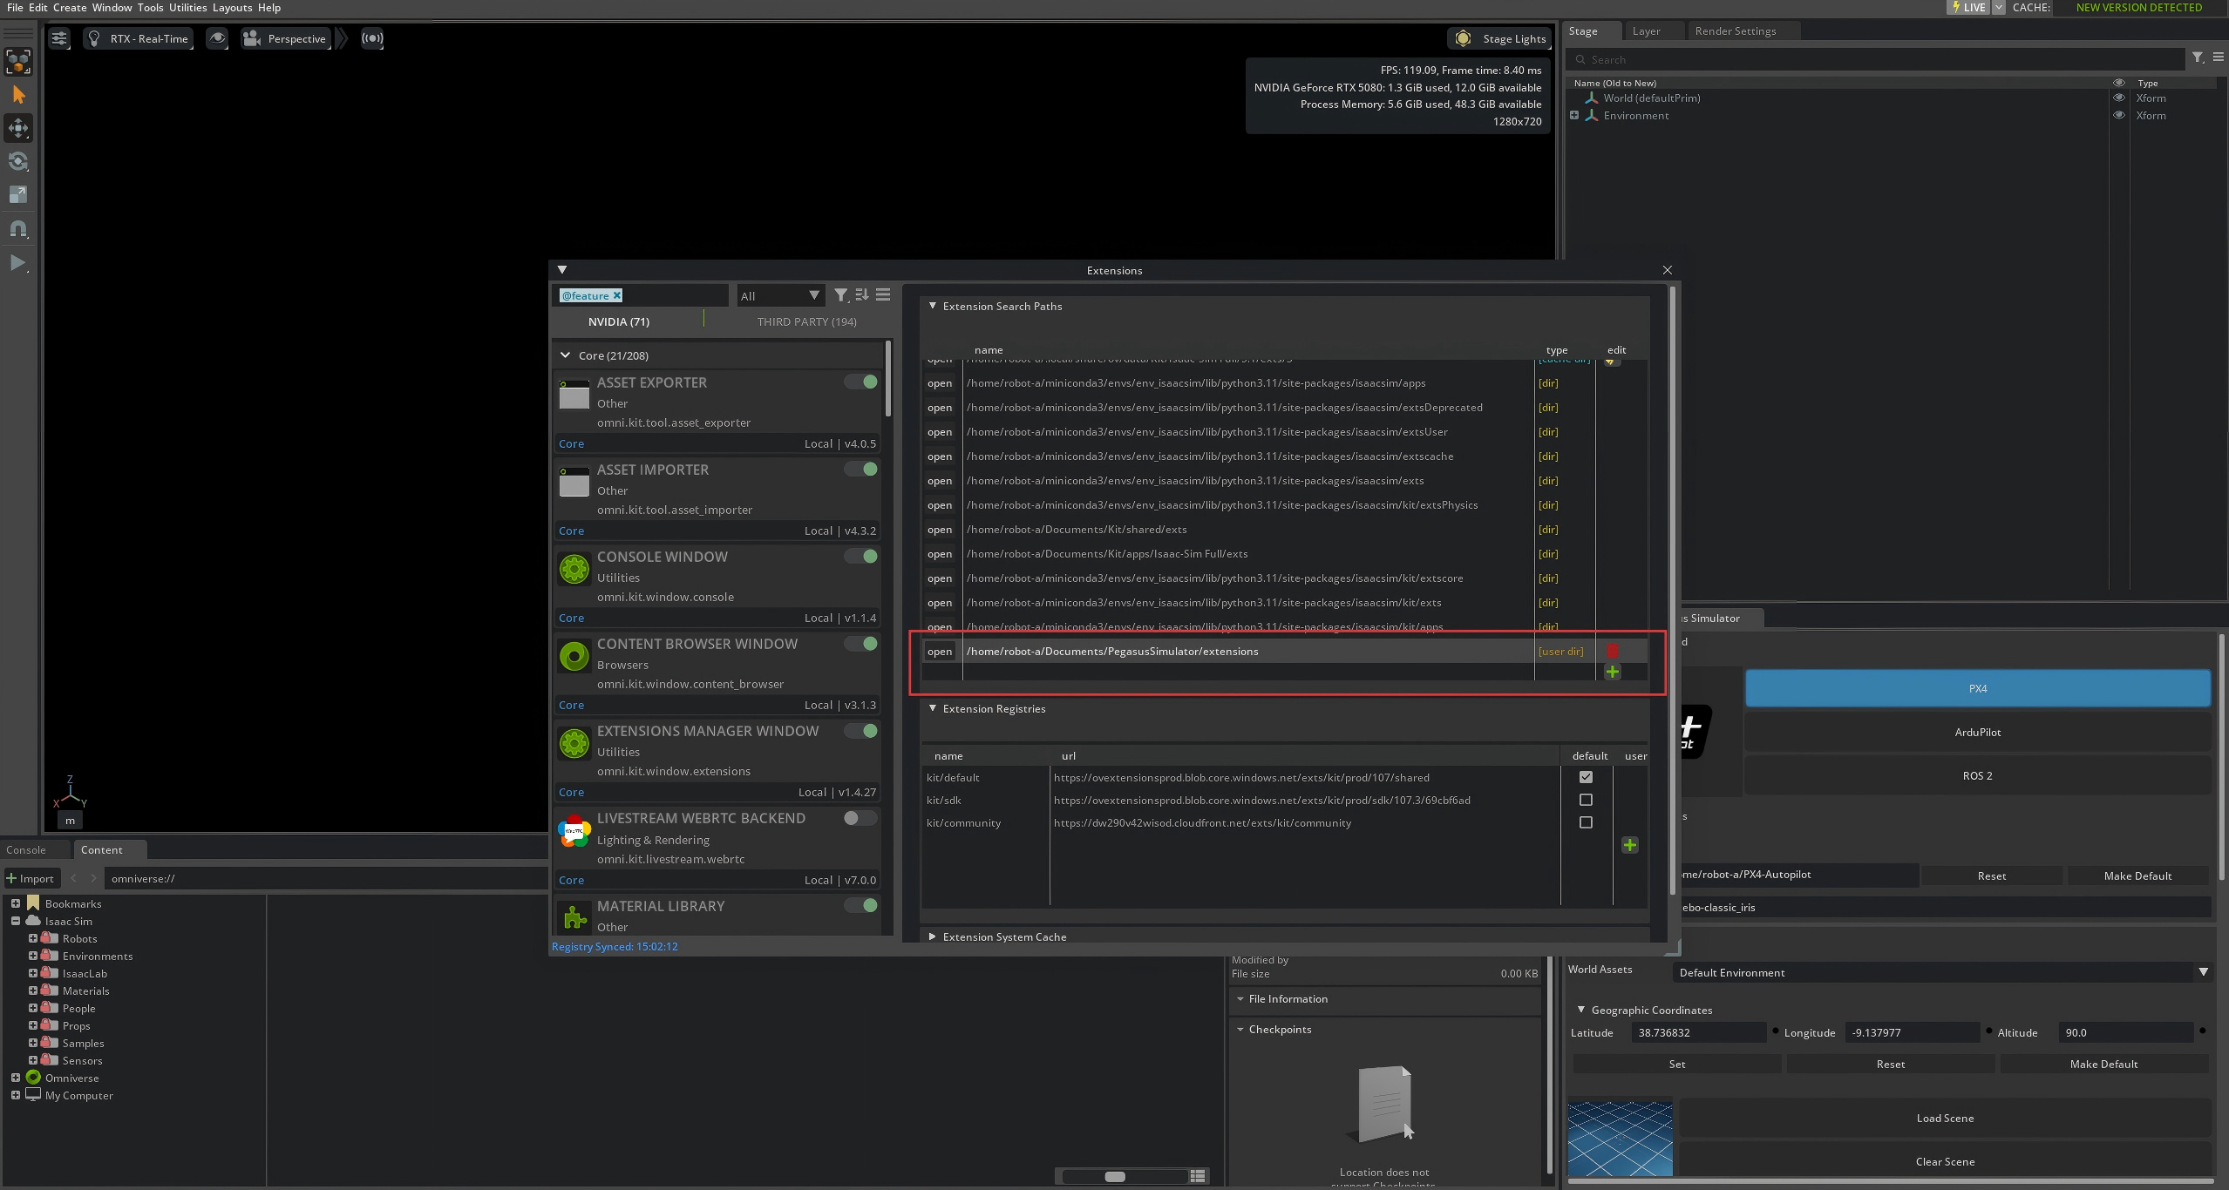
Task: Click the Import button in Content
Action: pos(31,878)
